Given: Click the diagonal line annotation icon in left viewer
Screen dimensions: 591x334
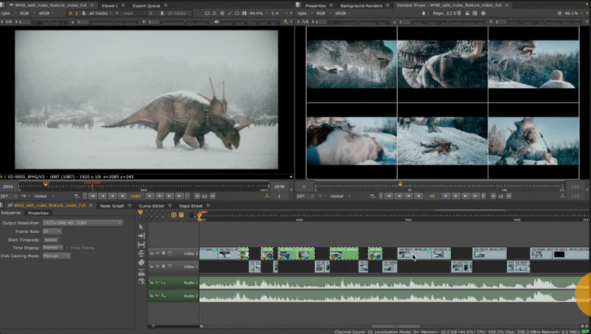Looking at the screenshot, I should pos(229,13).
